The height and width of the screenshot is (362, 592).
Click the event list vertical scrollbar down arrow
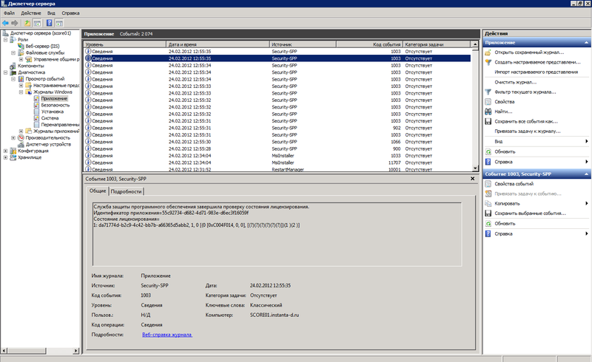point(475,168)
